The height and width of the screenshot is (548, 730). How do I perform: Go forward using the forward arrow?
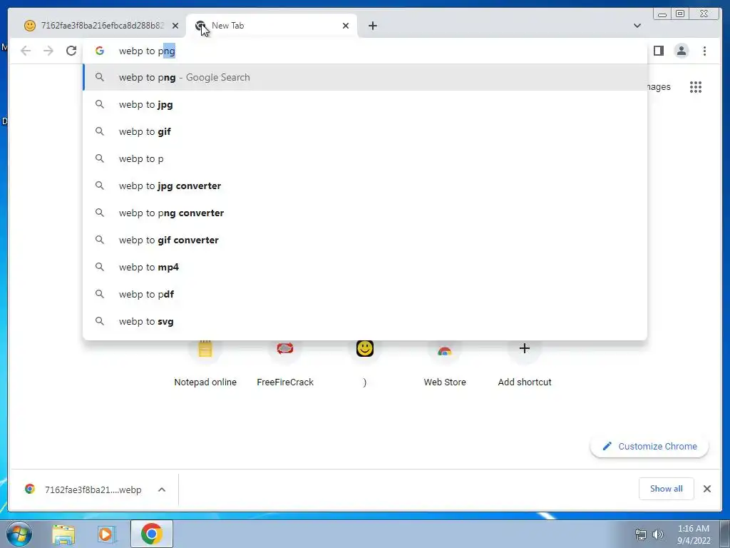48,51
